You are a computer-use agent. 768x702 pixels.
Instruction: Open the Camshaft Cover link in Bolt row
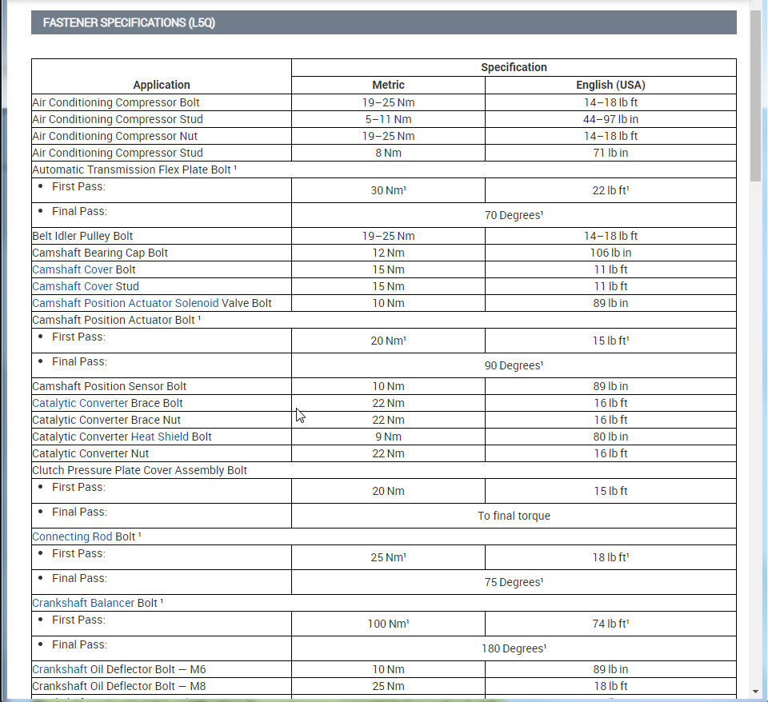(x=73, y=269)
